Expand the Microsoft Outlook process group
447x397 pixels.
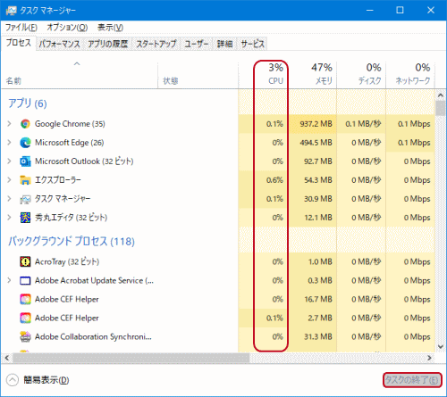click(x=9, y=161)
